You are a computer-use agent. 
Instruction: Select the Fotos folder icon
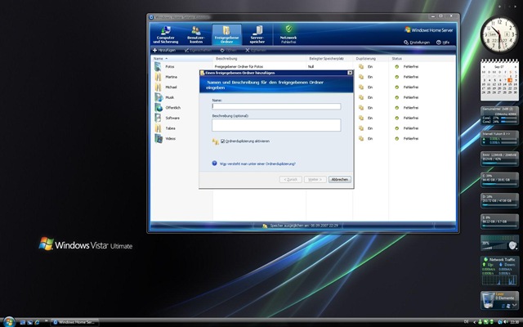point(158,66)
